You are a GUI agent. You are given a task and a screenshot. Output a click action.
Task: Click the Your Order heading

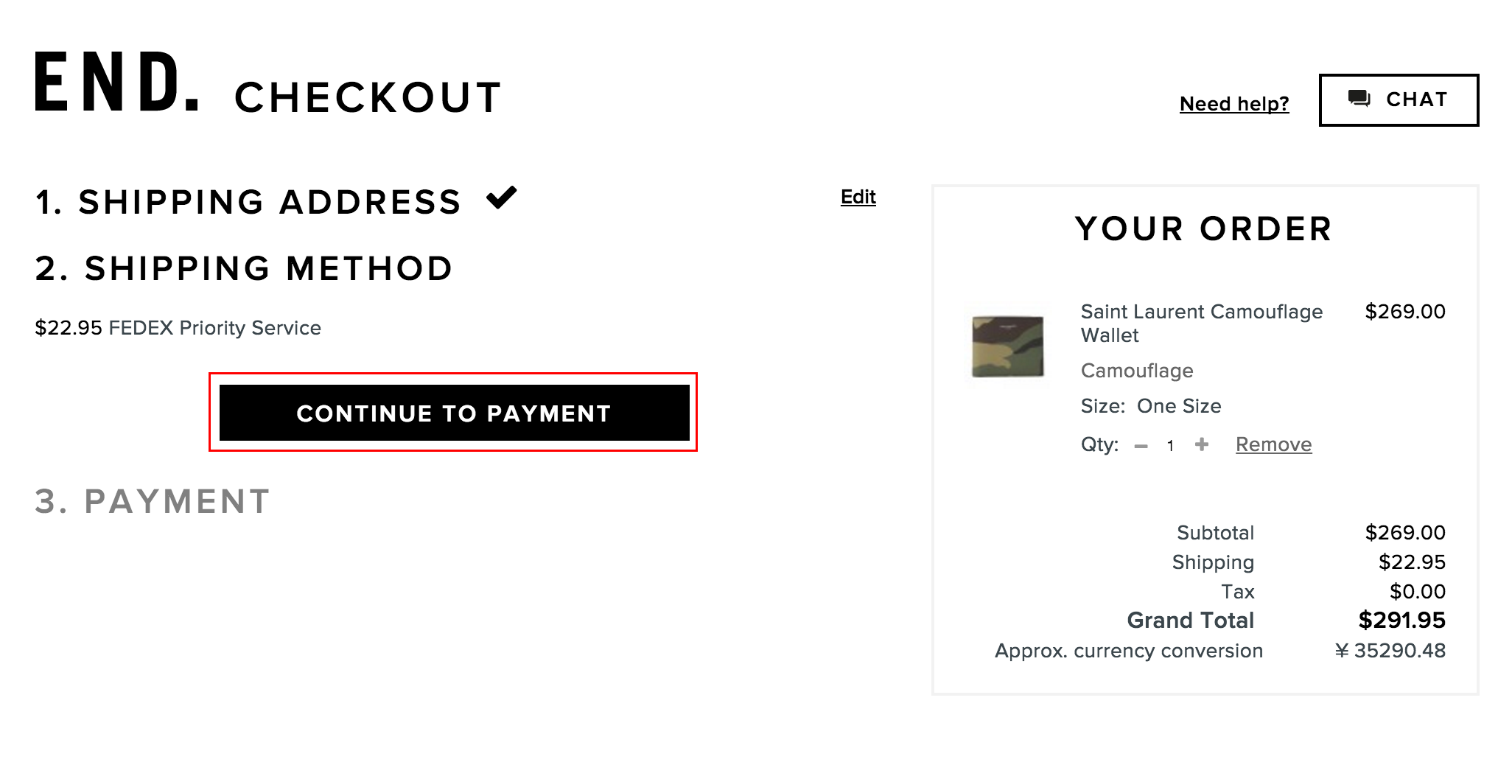click(1204, 228)
